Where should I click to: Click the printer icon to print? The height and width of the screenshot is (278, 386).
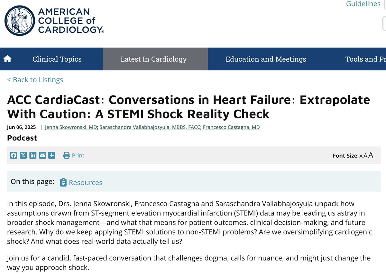tap(67, 156)
